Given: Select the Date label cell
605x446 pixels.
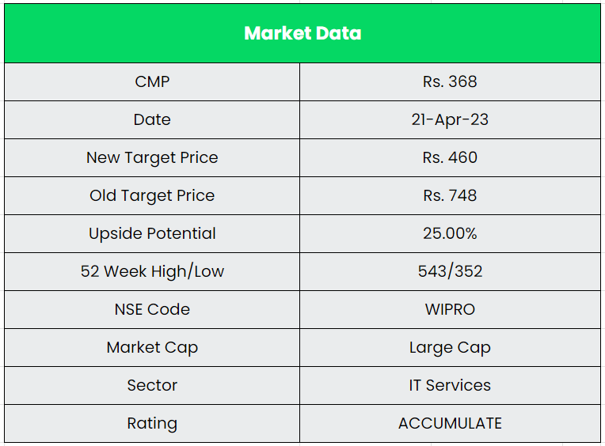Looking at the screenshot, I should pos(152,119).
